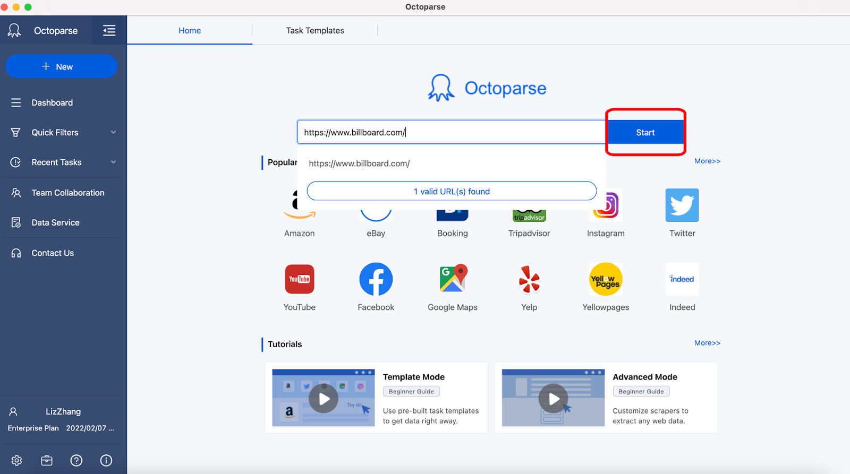Open the Task Templates tab

[315, 30]
